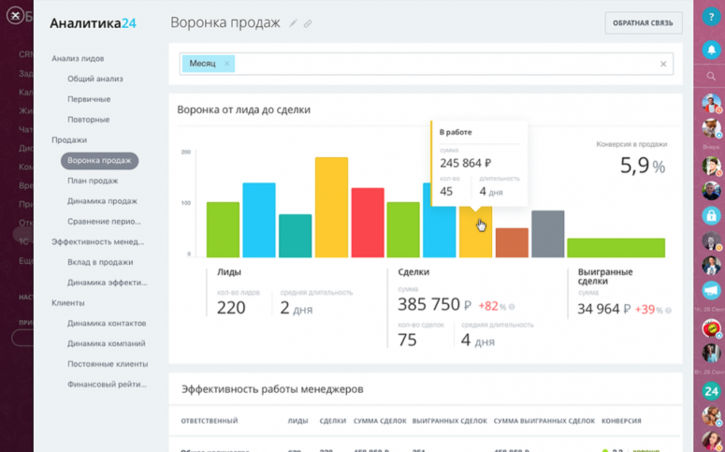Open Динамика продаж report
The height and width of the screenshot is (452, 725).
pos(103,201)
